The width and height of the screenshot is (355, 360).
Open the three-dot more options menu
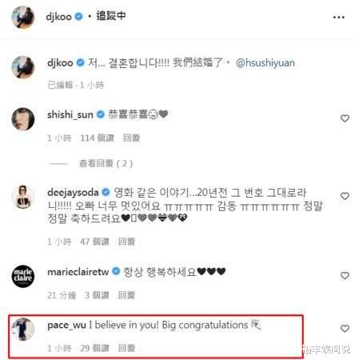(x=339, y=18)
